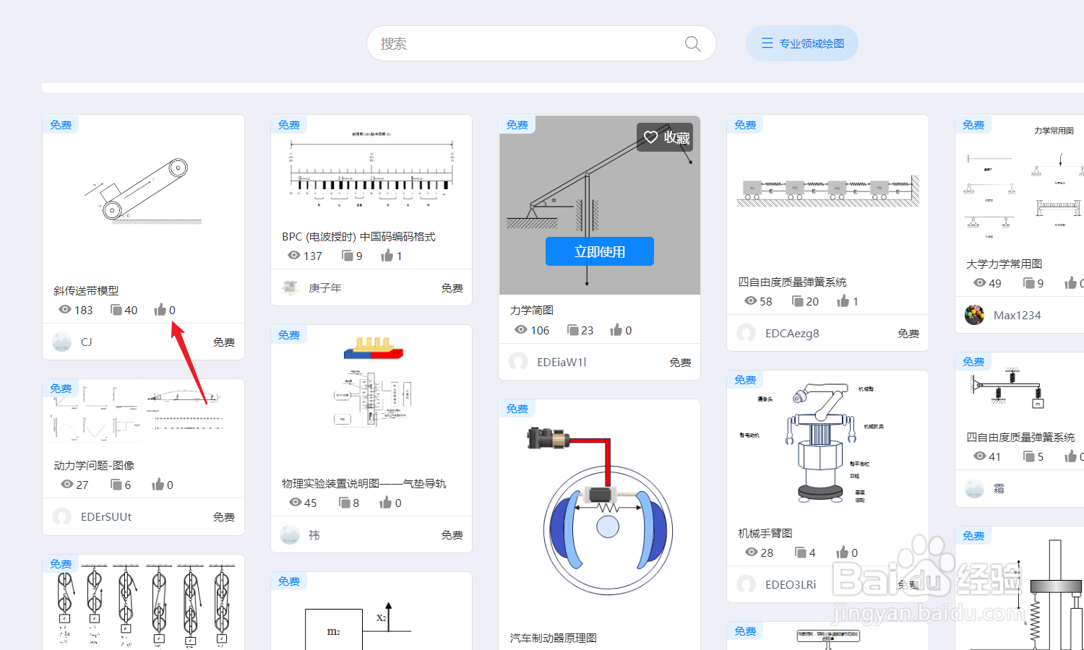The width and height of the screenshot is (1084, 650).
Task: Click the copy icon showing 20
Action: click(798, 301)
